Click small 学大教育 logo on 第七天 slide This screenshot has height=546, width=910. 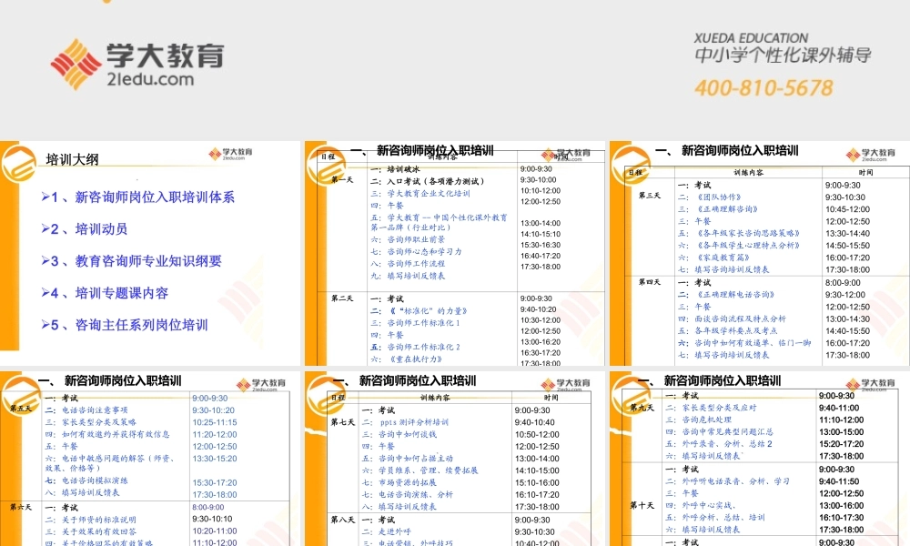566,385
